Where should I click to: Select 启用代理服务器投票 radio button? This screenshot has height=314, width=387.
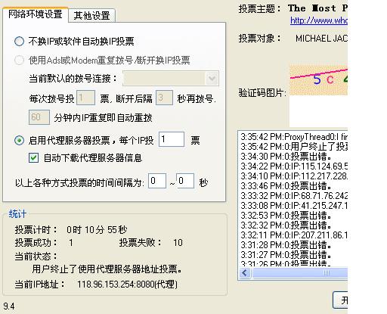point(20,140)
